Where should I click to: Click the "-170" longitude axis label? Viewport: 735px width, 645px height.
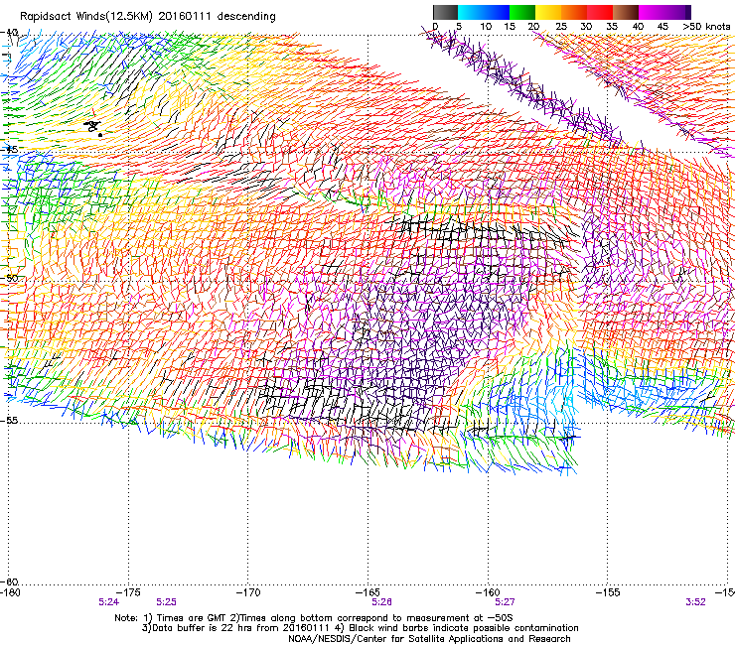tap(248, 592)
